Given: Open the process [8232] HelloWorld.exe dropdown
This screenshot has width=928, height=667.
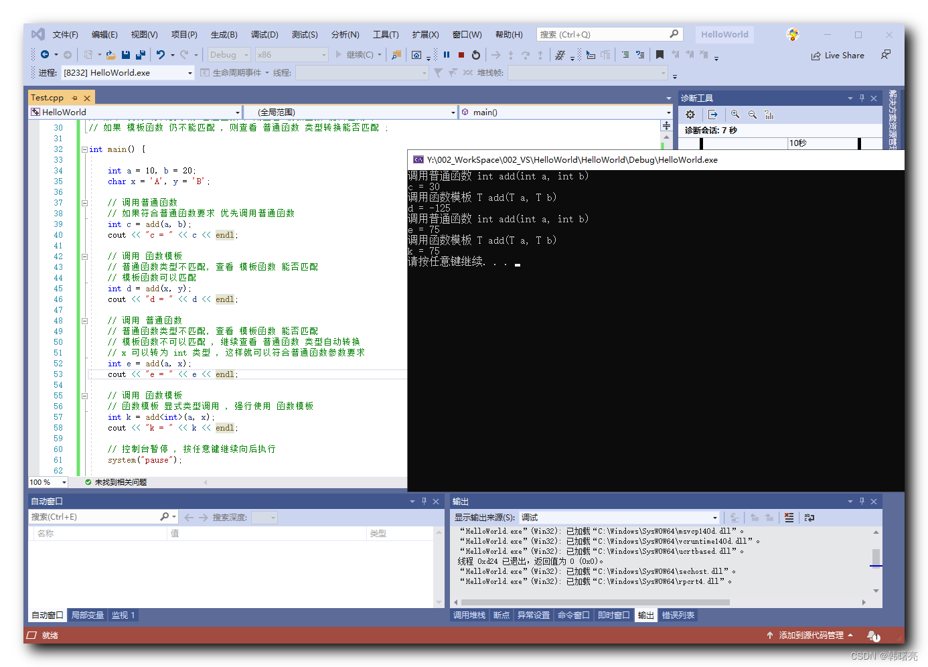Looking at the screenshot, I should tap(128, 72).
